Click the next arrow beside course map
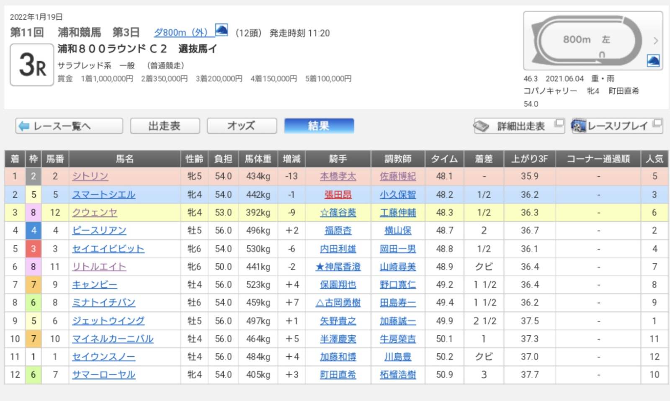The image size is (670, 401). point(655,41)
